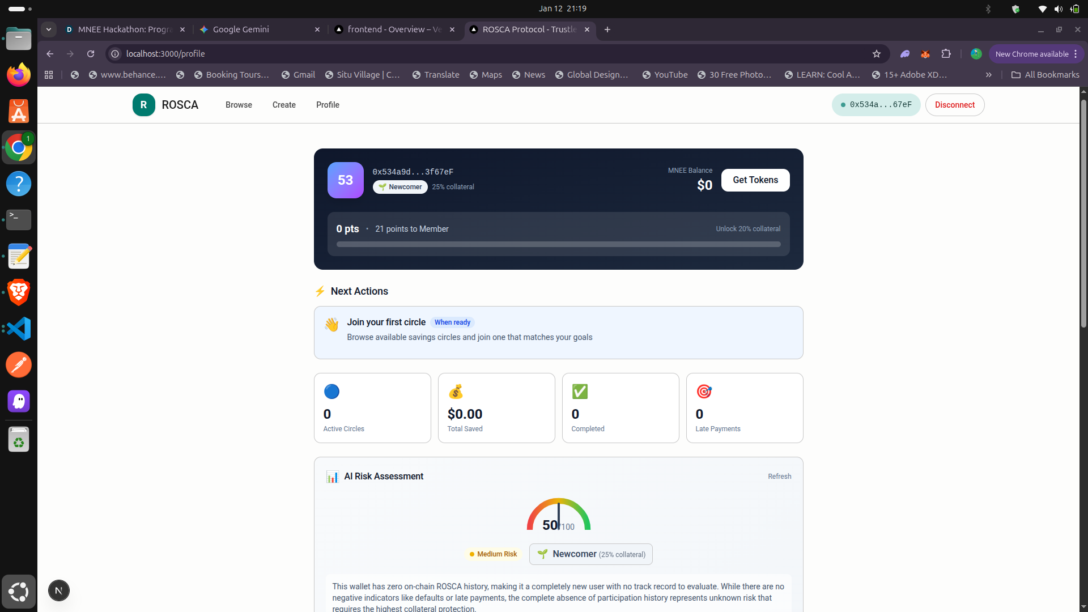Viewport: 1088px width, 612px height.
Task: Launch Visual Studio Code from dock
Action: [19, 329]
